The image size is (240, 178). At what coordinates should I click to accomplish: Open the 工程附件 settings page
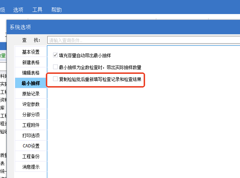point(31,125)
